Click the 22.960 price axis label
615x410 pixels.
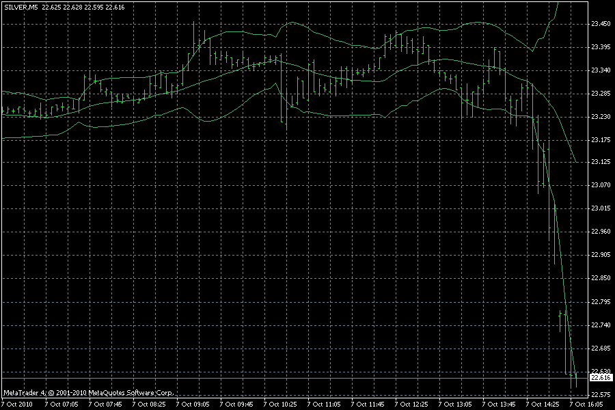(x=601, y=232)
